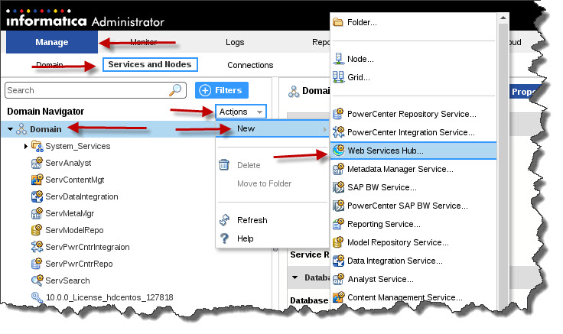Click the trash icon beside Delete
563x334 pixels.
[224, 164]
